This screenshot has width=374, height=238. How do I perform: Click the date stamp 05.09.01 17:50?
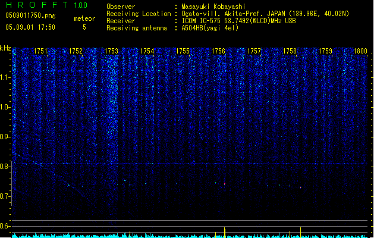click(30, 27)
